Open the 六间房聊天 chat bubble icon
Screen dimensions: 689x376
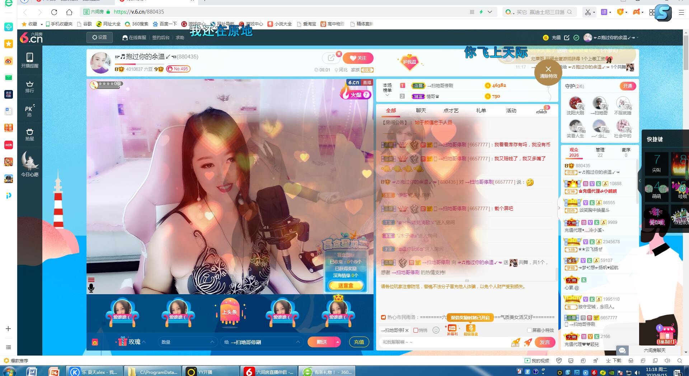pos(622,350)
